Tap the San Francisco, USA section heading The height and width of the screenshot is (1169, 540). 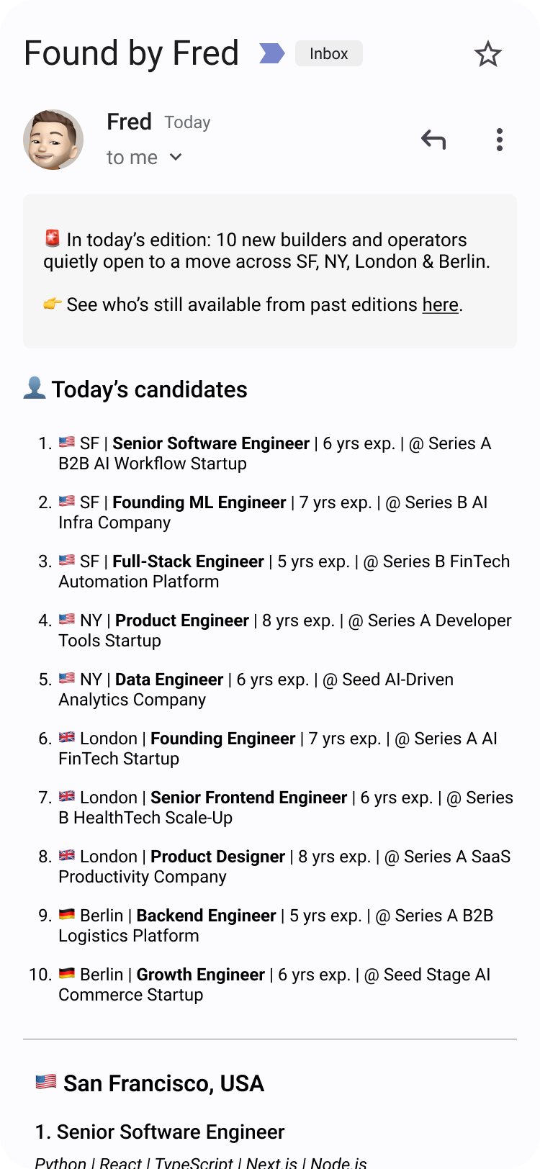click(163, 1083)
